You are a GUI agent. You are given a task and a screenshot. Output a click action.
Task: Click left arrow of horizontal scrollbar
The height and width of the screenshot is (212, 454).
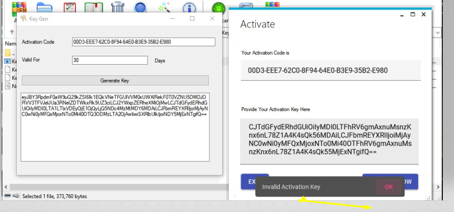click(x=6, y=187)
